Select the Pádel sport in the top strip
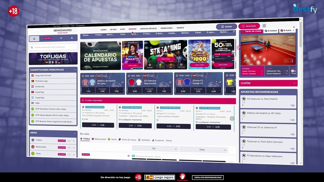Screen dimensions: 324x182 (198, 32)
